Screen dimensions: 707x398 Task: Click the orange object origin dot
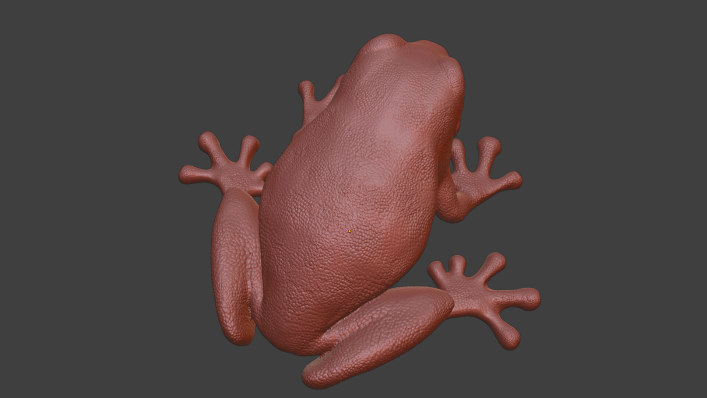click(349, 231)
